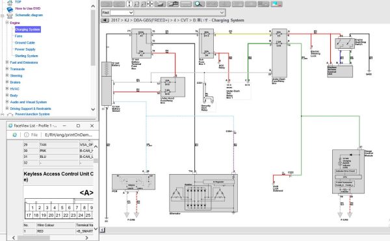Click the reload icon in FaceView List window
Viewport: 390px width, 241px height.
pos(15,134)
